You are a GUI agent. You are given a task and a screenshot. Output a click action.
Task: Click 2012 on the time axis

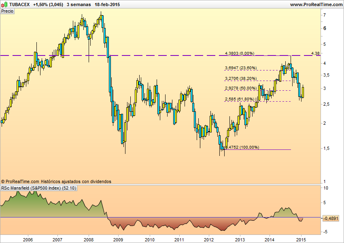208,239
